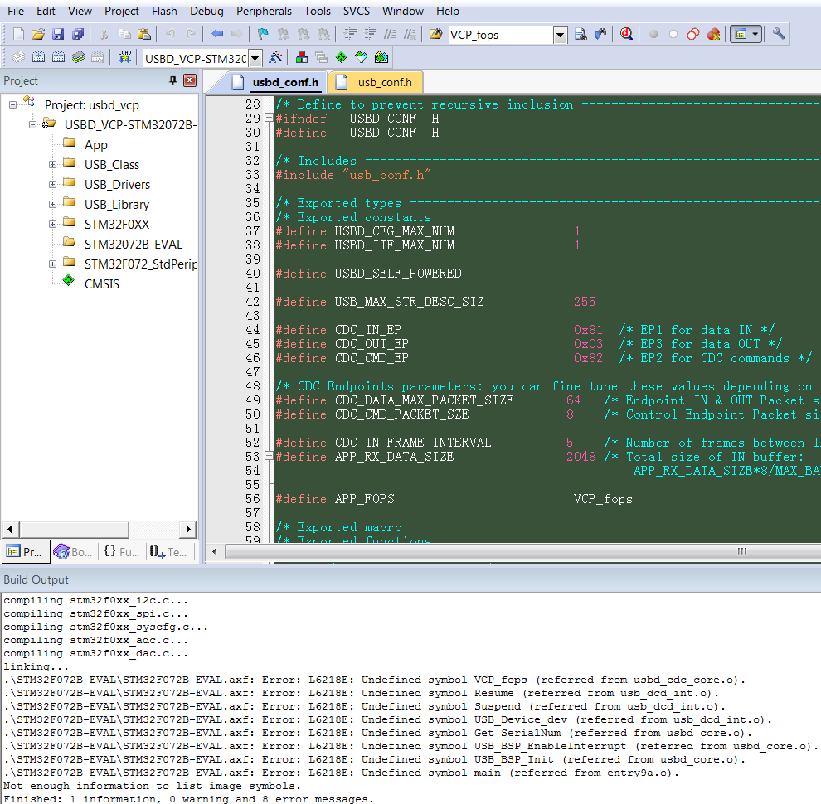Screen dimensions: 821x804
Task: Click Project panel scrollbar right arrow
Action: pos(188,529)
